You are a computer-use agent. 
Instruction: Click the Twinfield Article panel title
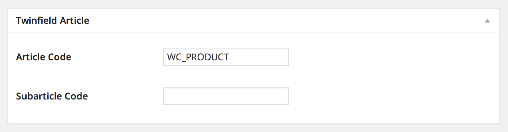(53, 21)
